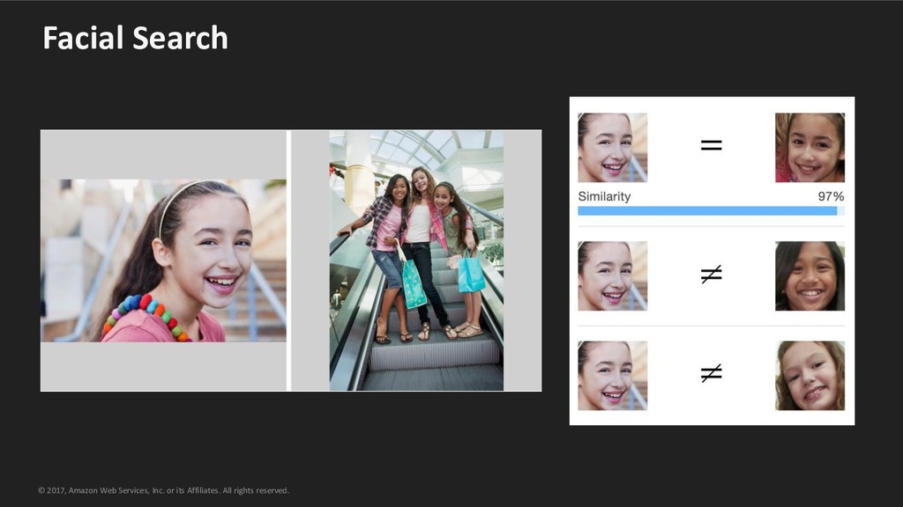Click the not-equal sign in the second comparison row
This screenshot has height=507, width=903.
(x=712, y=275)
